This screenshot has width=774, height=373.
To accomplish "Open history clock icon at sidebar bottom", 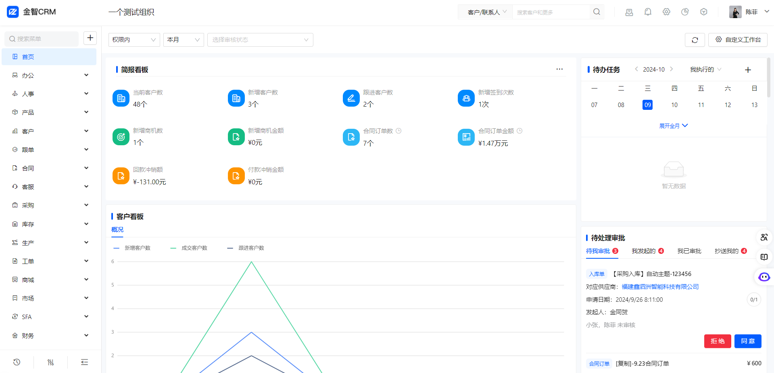I will (x=17, y=362).
